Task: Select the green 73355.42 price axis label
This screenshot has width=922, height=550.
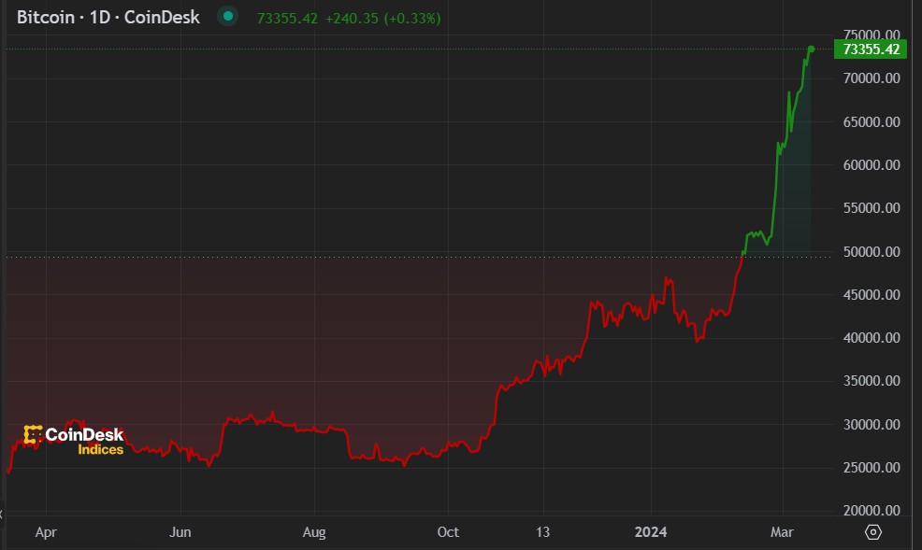Action: point(872,49)
